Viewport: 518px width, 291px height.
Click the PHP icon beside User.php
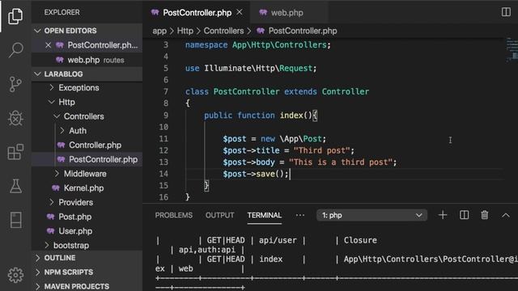coord(50,231)
